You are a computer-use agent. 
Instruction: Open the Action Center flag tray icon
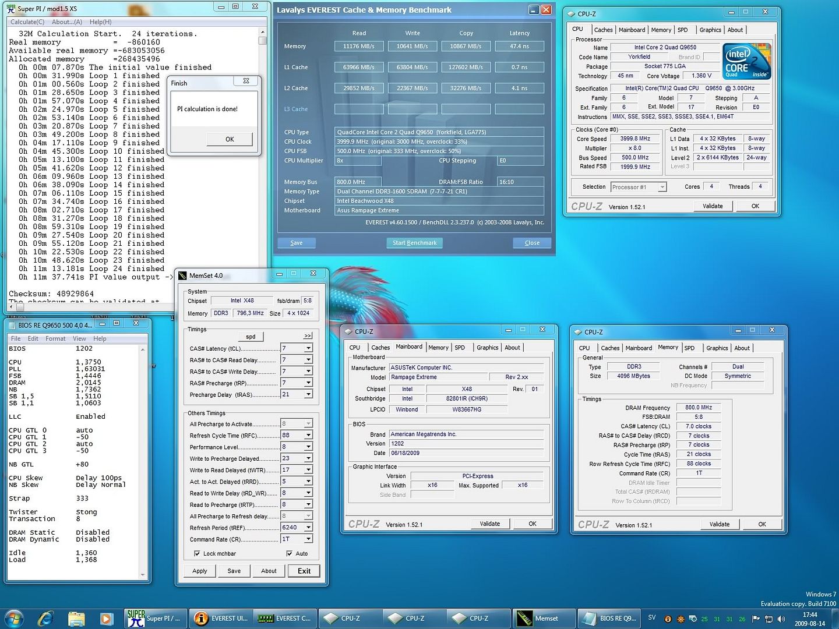point(756,619)
